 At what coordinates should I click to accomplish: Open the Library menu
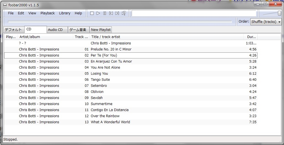[x=64, y=13]
